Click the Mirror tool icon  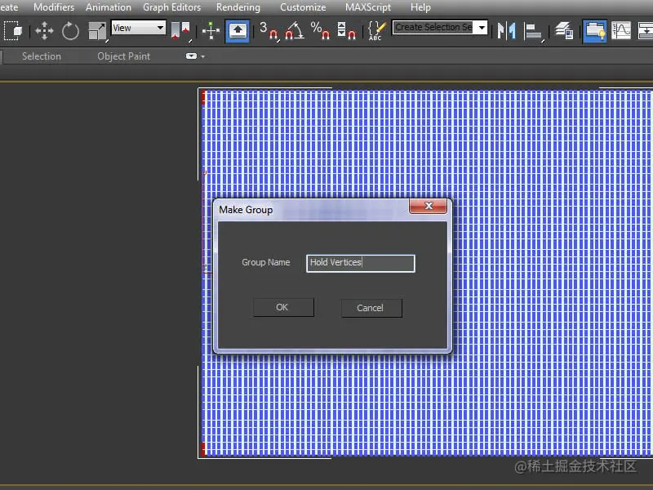point(506,31)
